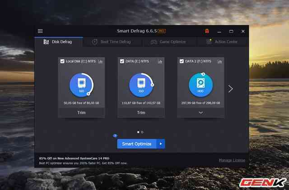Click the SSD icon of DATA (E:)
289x190 pixels.
[141, 85]
